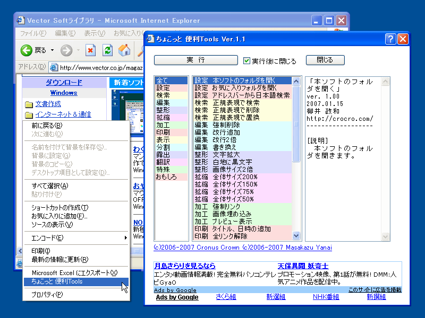This screenshot has width=425, height=318.
Task: Choose すべて選択 in the context menu
Action: point(76,186)
